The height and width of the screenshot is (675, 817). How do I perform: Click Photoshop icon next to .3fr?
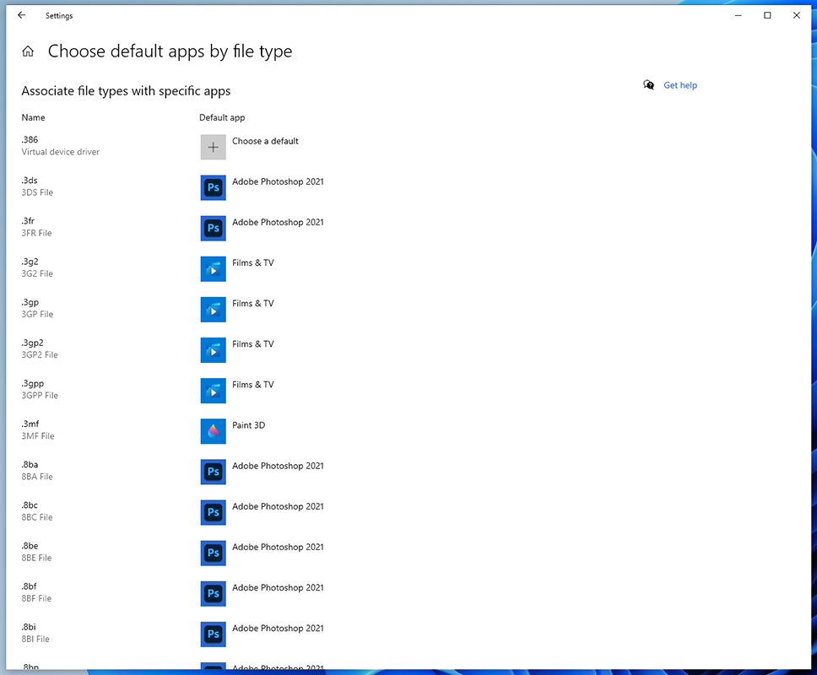pyautogui.click(x=213, y=228)
